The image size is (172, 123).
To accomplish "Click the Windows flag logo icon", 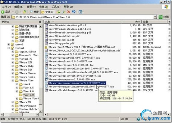I will [x=166, y=7].
